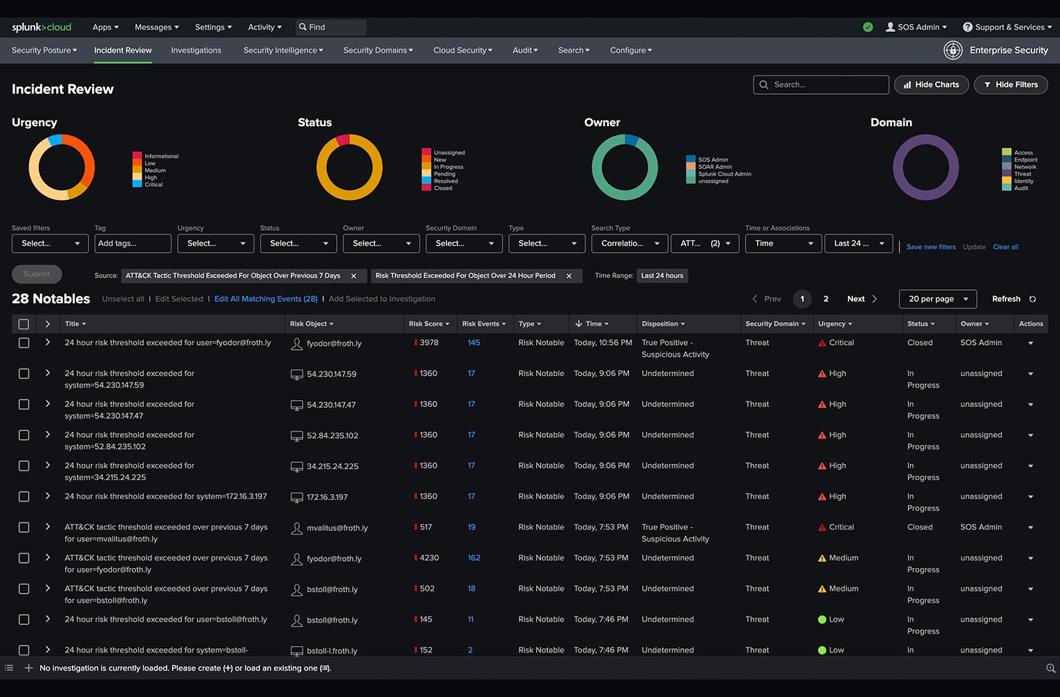Click the Urgency donut chart
Viewport: 1060px width, 697px height.
pos(61,167)
